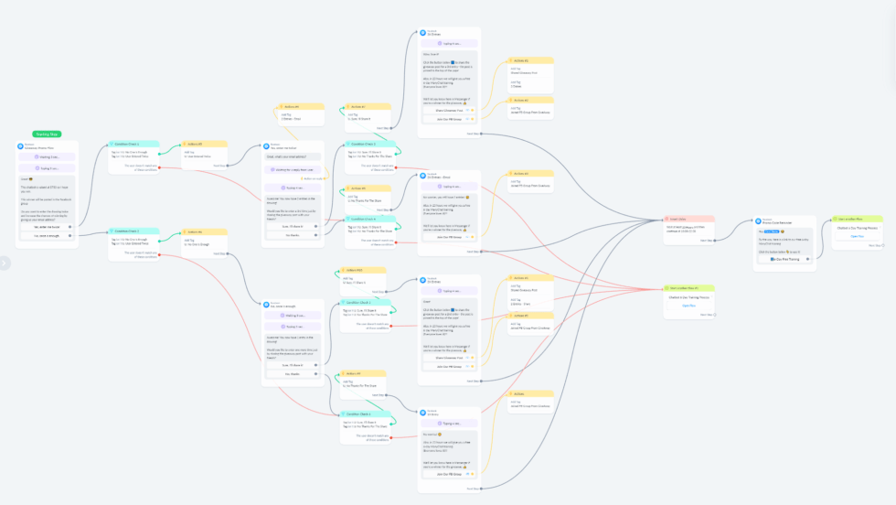Click Share Giveaway Post in top 3X Entries
Viewport: 896px width, 505px height.
(449, 111)
